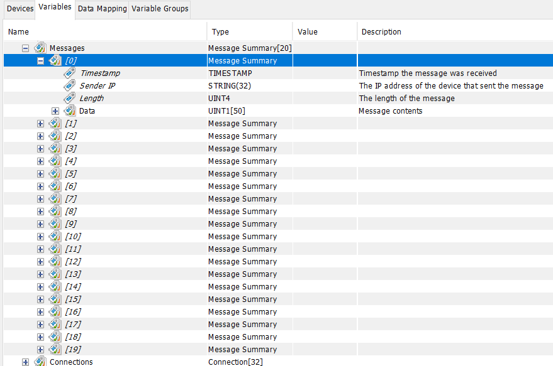Switch to the Devices tab
Viewport: 553px width, 366px height.
pos(20,9)
